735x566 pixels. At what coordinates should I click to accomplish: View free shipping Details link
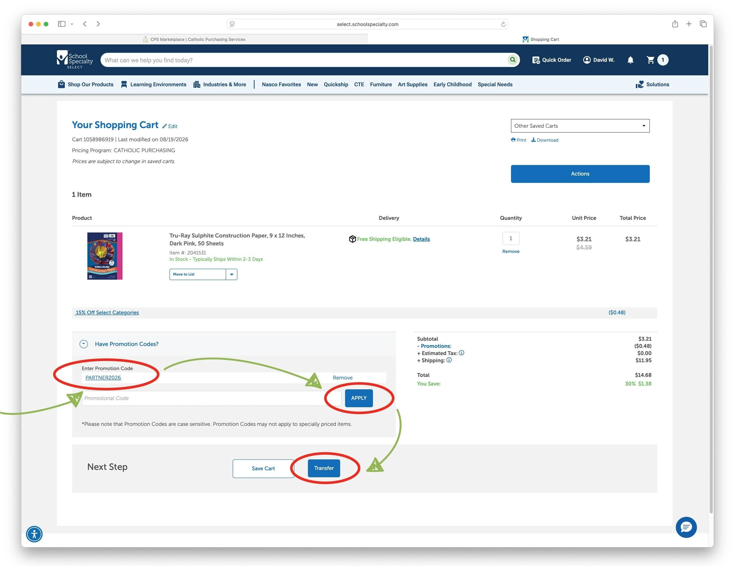click(421, 239)
